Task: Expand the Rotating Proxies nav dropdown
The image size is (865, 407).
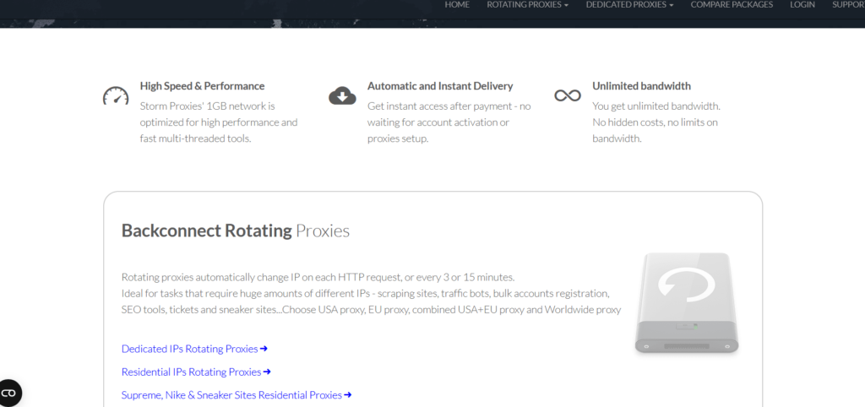Action: (527, 5)
